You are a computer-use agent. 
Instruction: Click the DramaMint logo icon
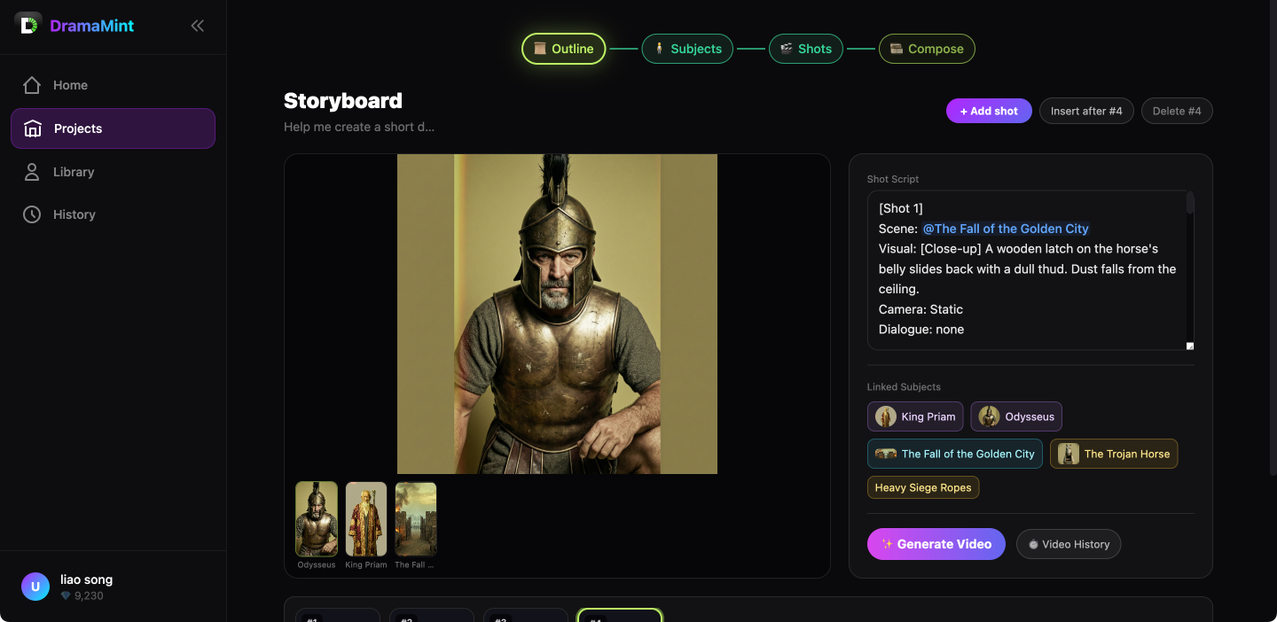click(x=28, y=25)
